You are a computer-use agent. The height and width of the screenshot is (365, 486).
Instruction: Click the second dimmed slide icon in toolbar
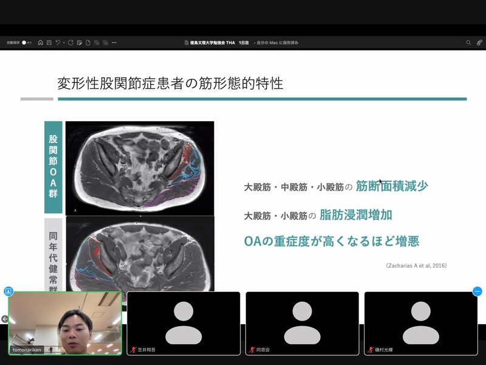[105, 43]
